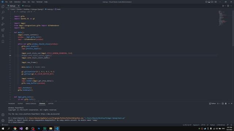Toggle bottom panel layout icon
This screenshot has width=234, height=131.
209,2
